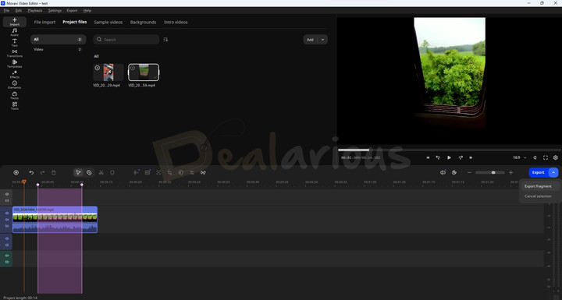Open preview settings gear icon
The image size is (562, 300).
click(x=556, y=157)
